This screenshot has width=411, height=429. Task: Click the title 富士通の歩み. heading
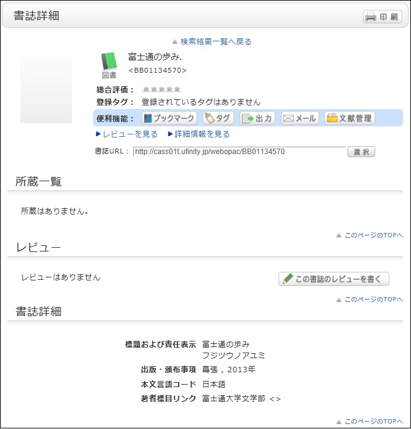pos(155,57)
